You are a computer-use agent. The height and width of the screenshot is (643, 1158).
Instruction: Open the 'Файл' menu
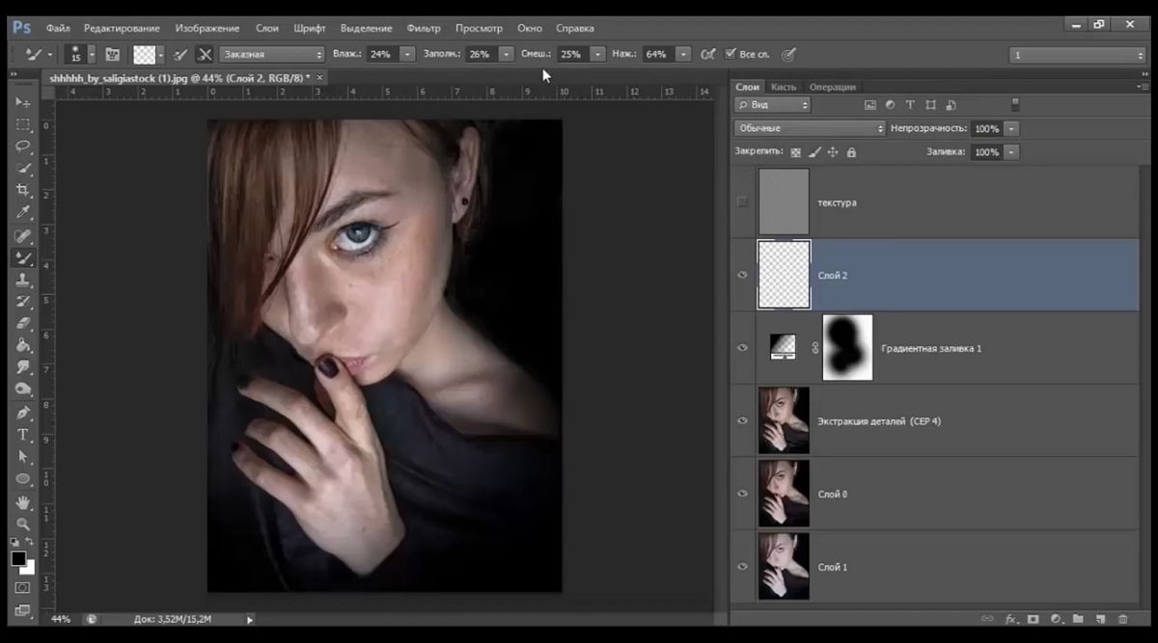point(58,28)
